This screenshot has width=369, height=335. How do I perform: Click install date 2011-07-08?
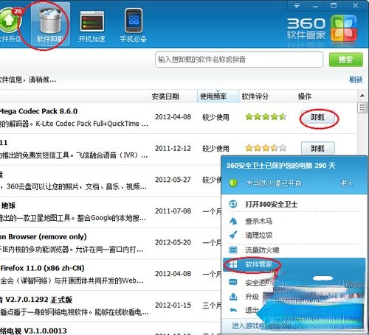(x=173, y=211)
